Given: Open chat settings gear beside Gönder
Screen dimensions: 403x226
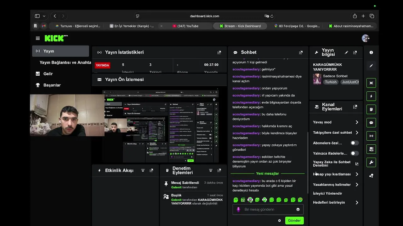Looking at the screenshot, I should coord(279,221).
